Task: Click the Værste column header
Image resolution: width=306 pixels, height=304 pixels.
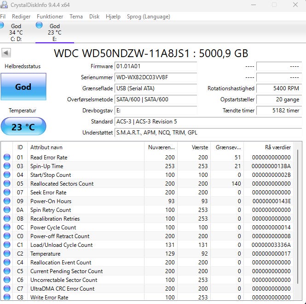Action: [x=194, y=147]
